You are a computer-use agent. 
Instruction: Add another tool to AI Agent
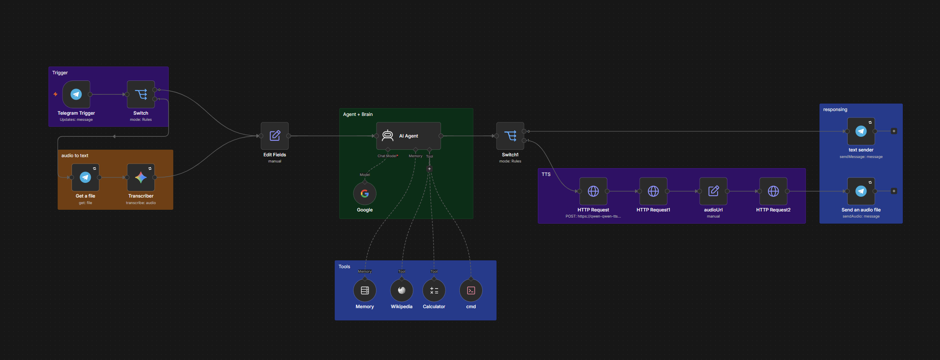click(429, 169)
